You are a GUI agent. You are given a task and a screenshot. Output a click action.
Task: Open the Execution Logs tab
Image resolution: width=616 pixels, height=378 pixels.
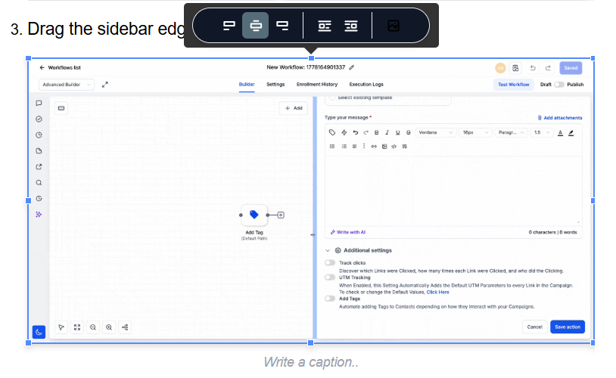click(366, 85)
